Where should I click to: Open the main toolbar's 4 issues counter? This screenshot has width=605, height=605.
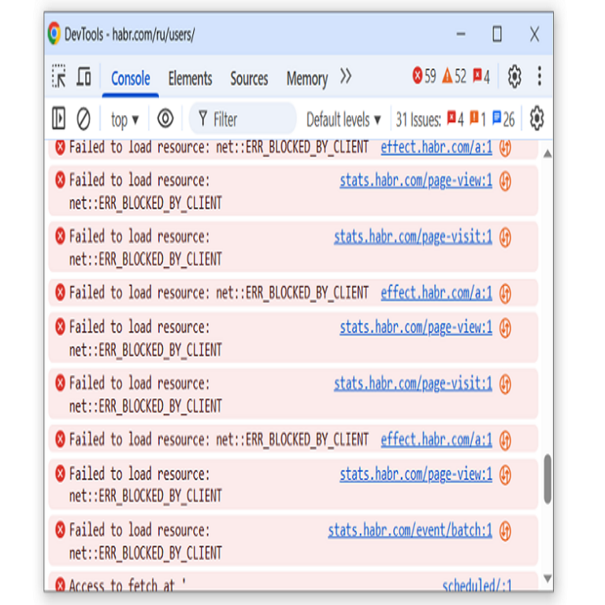click(481, 76)
